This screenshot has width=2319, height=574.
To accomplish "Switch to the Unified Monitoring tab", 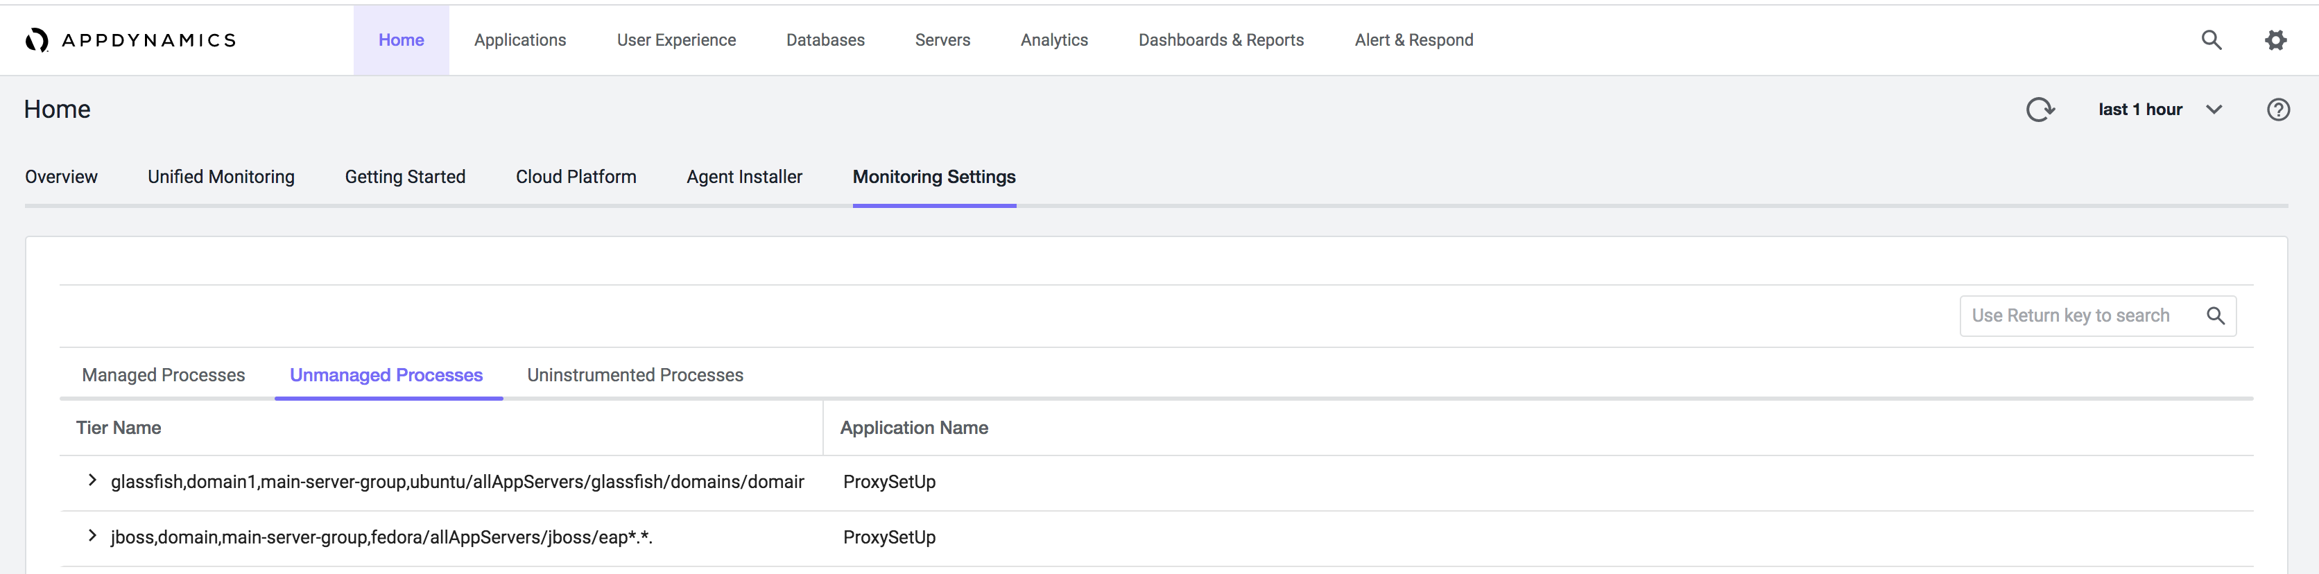I will click(221, 177).
